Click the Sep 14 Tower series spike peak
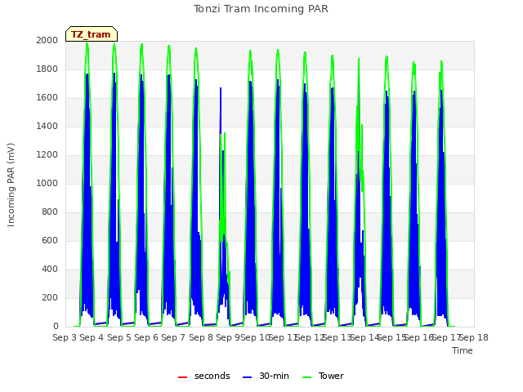This screenshot has height=392, width=523. click(359, 59)
